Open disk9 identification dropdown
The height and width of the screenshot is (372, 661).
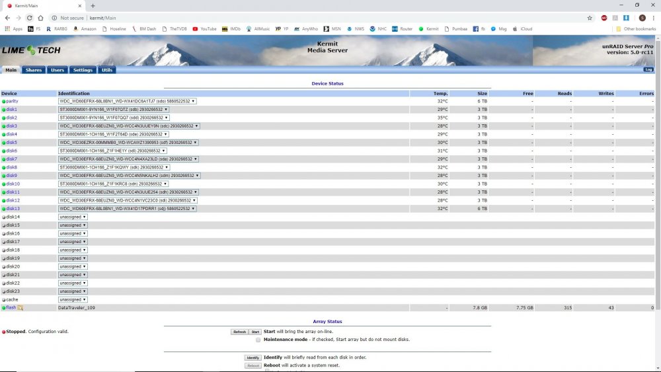129,176
